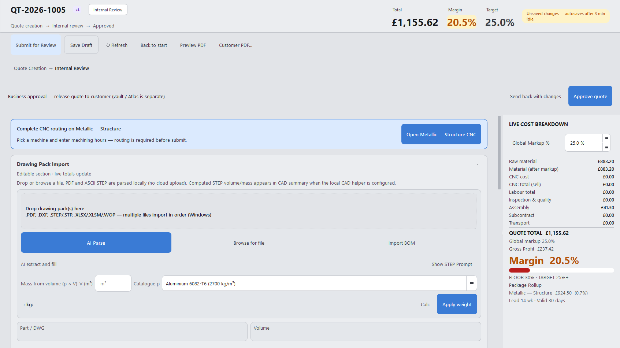Screen dimensions: 620x348
Task: Click 'Lead 14 wk · Valid 30 days' text
Action: [537, 300]
